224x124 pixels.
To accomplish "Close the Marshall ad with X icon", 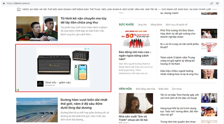I will [x=88, y=49].
